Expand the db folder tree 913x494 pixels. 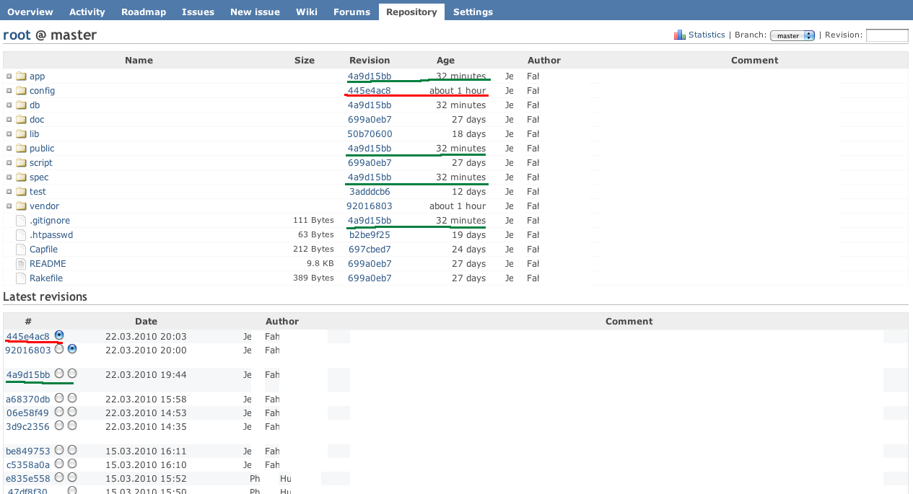click(9, 105)
